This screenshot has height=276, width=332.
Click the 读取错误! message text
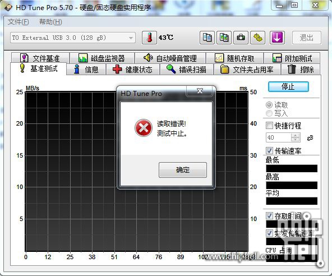click(x=172, y=124)
